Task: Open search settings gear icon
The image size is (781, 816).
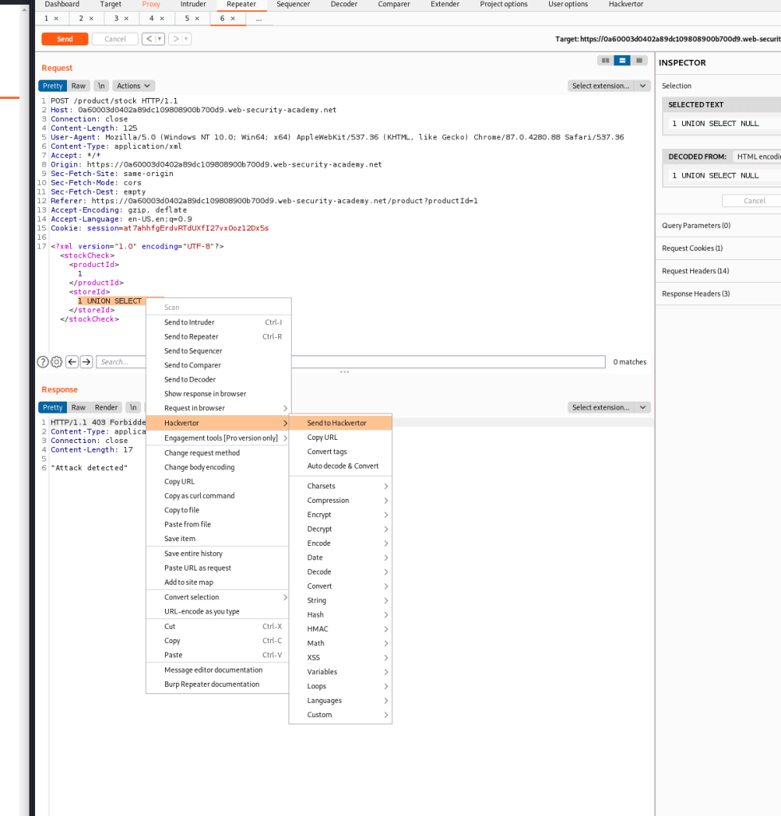Action: [57, 362]
